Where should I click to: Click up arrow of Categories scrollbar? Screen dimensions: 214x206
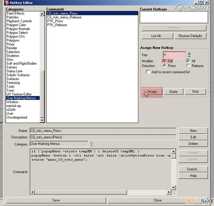pyautogui.click(x=42, y=14)
